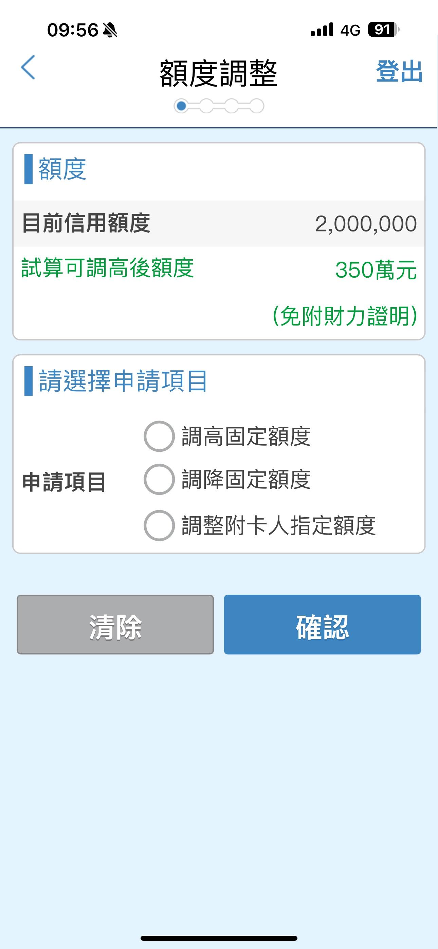Tap the 4G network indicator
Screen dimensions: 438x949
click(x=350, y=30)
